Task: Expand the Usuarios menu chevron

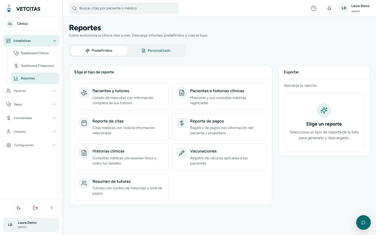Action: [x=54, y=132]
